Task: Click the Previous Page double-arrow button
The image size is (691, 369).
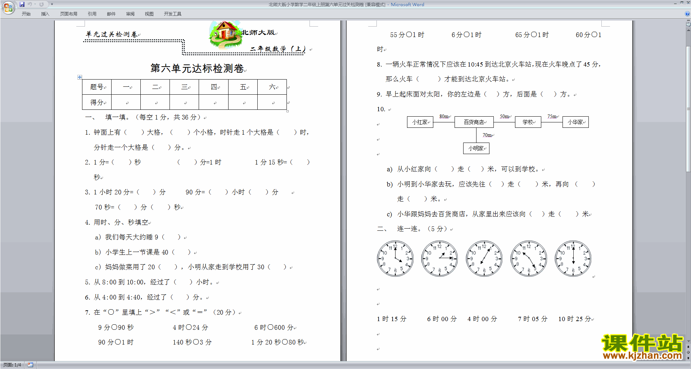Action: coord(688,347)
